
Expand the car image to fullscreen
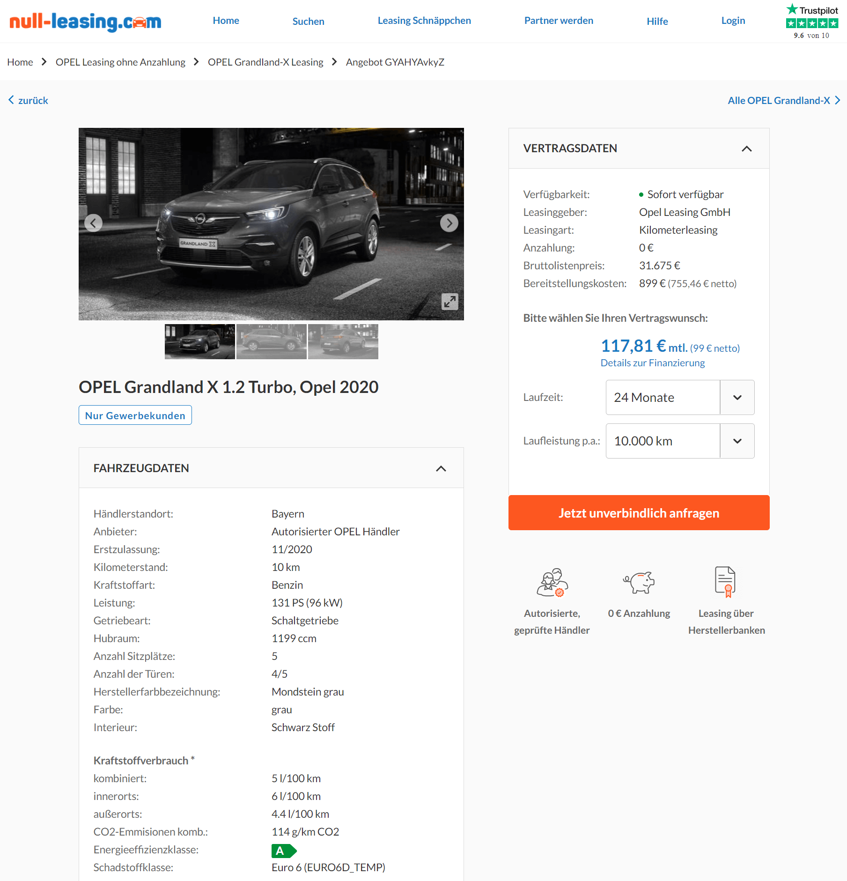click(449, 301)
